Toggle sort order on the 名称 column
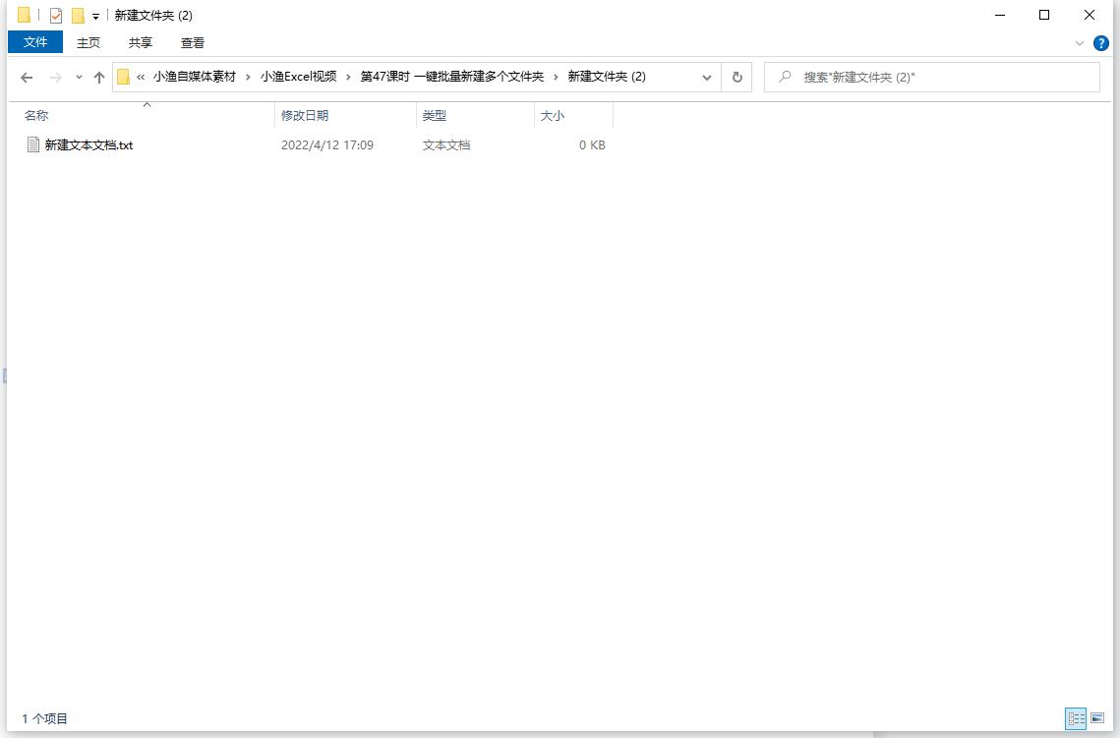Viewport: 1120px width, 738px height. (36, 115)
